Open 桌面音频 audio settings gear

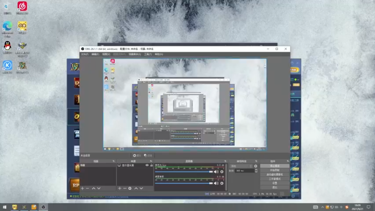click(222, 183)
